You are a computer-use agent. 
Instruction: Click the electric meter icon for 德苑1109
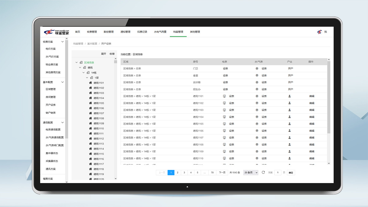pos(224,151)
